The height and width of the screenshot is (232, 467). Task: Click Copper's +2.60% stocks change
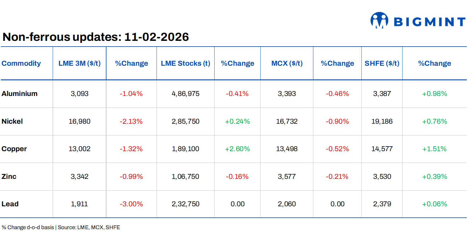(238, 149)
